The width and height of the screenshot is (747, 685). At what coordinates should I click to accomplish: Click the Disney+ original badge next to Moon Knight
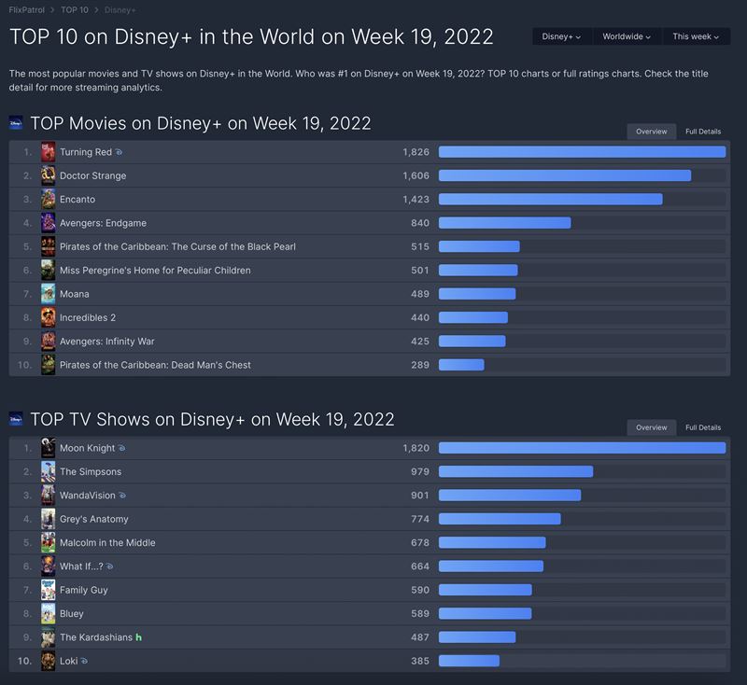(122, 448)
